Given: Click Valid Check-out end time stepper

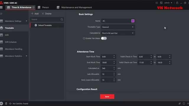Looking at the screenshot, I should (170, 62).
